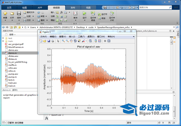The width and height of the screenshot is (181, 126).
Task: Click the 名称 (Name) column header
Action: [11, 35]
